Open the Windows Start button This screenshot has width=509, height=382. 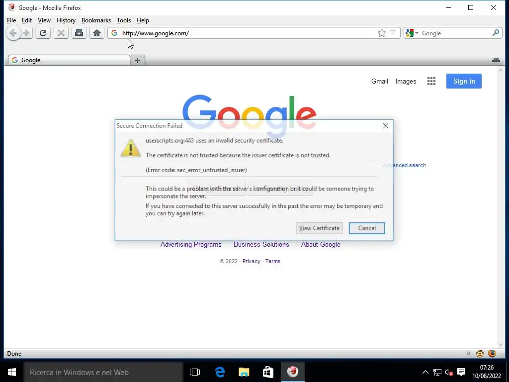pyautogui.click(x=12, y=372)
